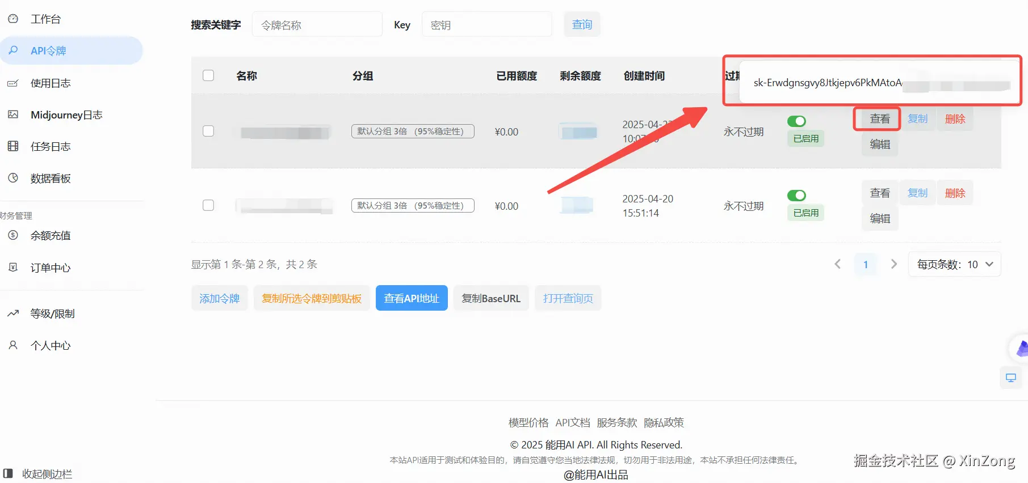
Task: Click the 查看API地址 button
Action: 412,298
